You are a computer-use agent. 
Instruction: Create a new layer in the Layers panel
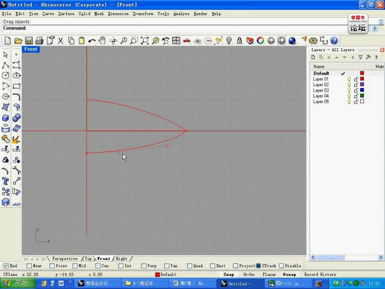pos(313,57)
